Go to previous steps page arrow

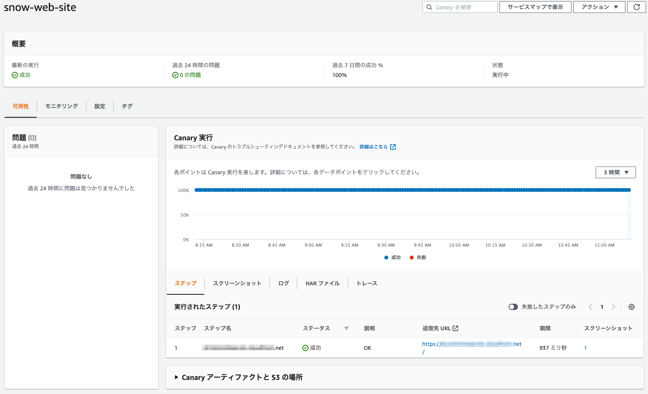591,307
